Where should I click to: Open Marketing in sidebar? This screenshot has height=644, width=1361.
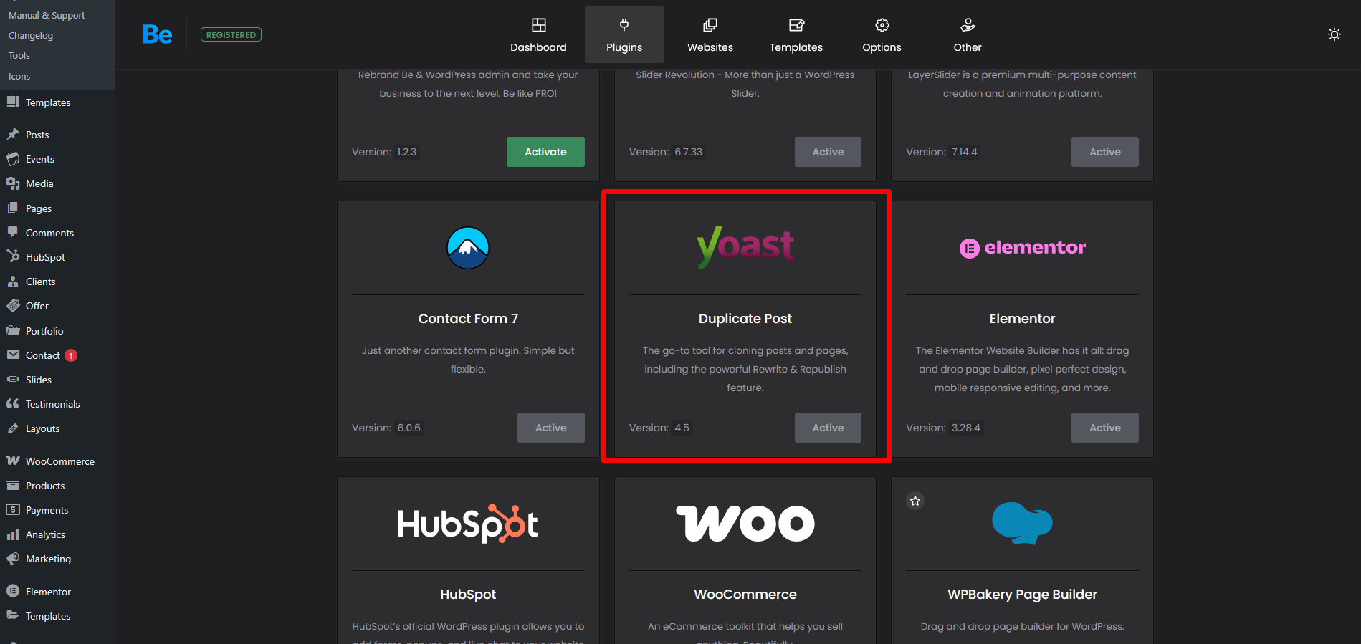coord(48,559)
